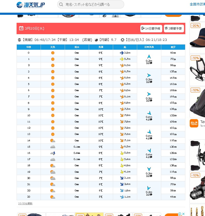This screenshot has height=216, width=205.
Task: Focus the 地名・スポット名 search field
Action: pos(93,4)
